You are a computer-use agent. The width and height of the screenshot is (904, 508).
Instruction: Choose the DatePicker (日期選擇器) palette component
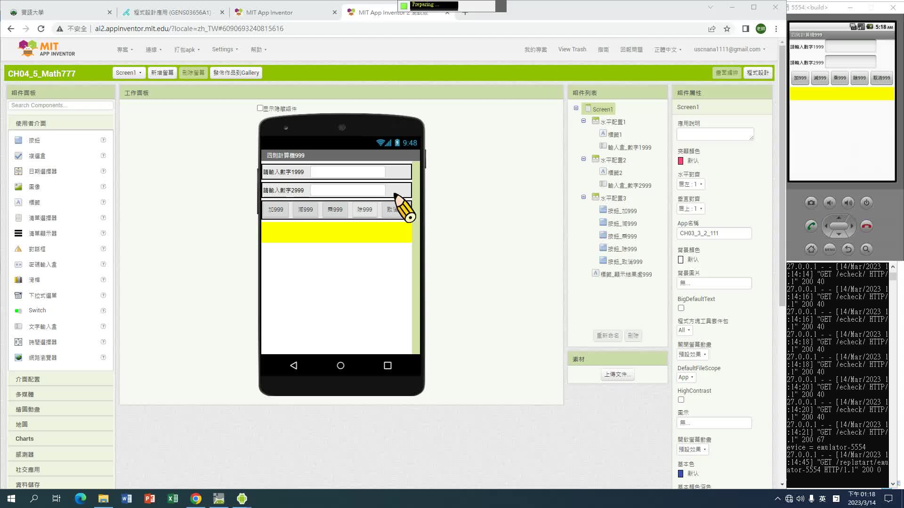[42, 171]
